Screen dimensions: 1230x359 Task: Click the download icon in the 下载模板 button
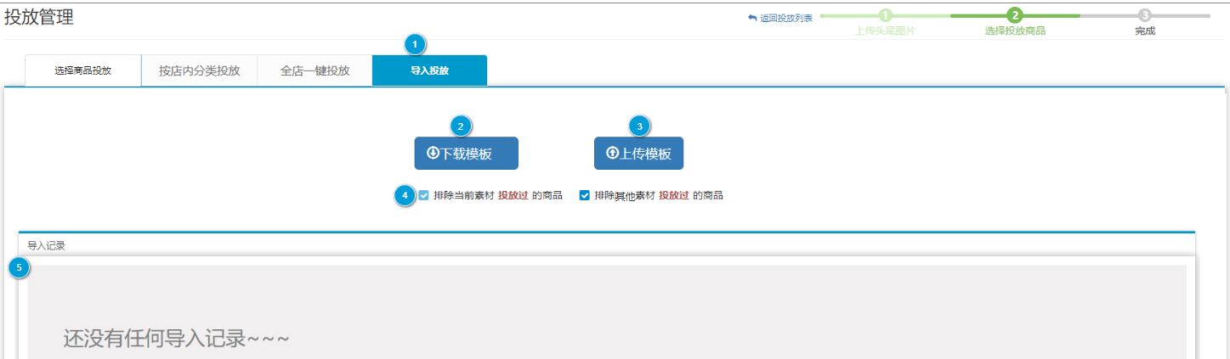[x=433, y=154]
